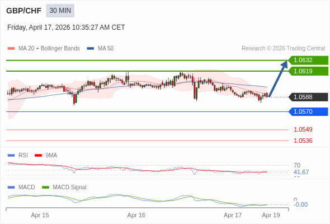The width and height of the screenshot is (330, 224).
Task: Click the '9MA' legend label
Action: pyautogui.click(x=51, y=156)
